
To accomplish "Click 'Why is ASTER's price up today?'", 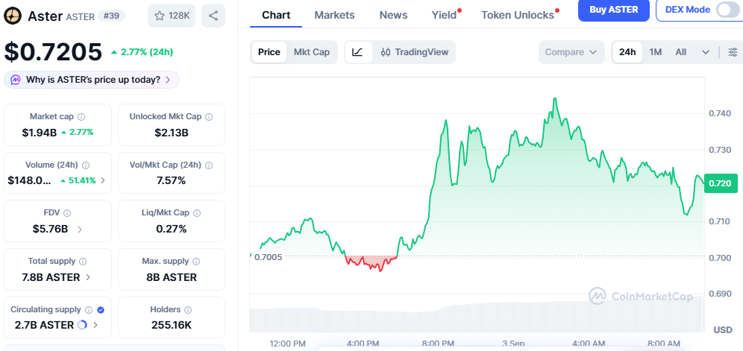I will point(93,80).
